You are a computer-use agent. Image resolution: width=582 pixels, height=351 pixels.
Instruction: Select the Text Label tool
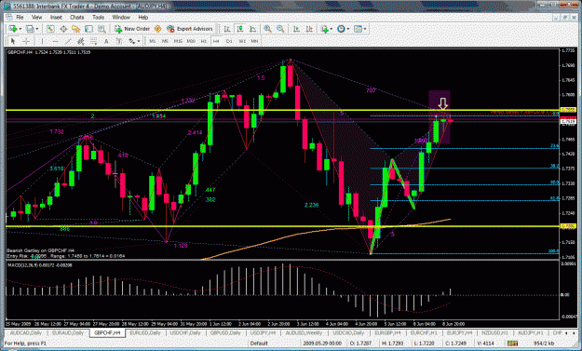[x=119, y=41]
